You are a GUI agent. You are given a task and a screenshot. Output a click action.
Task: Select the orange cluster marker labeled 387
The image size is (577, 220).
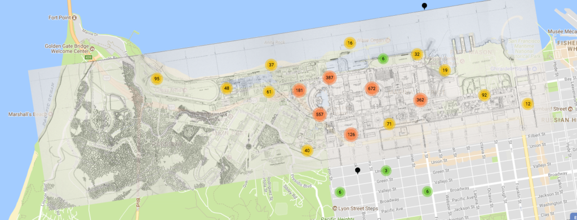tap(329, 78)
